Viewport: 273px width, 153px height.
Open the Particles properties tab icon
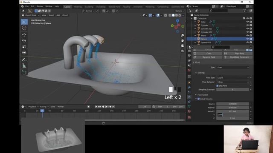point(189,92)
